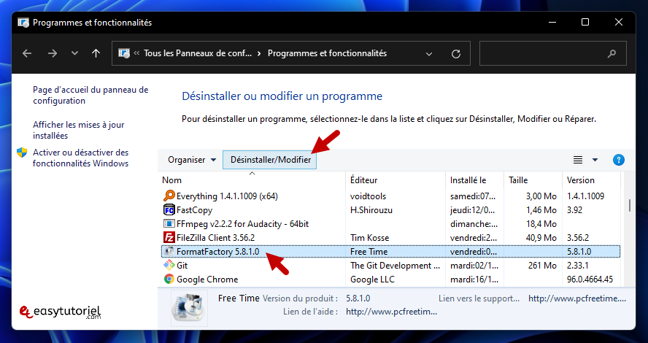
Task: Go back with the left arrow button
Action: [27, 53]
